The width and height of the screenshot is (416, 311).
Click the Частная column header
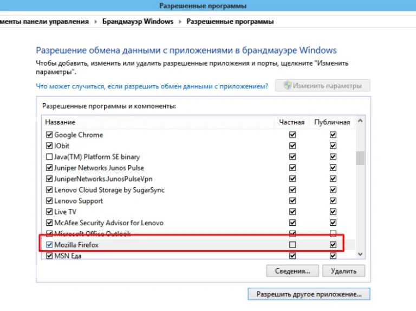tap(291, 122)
